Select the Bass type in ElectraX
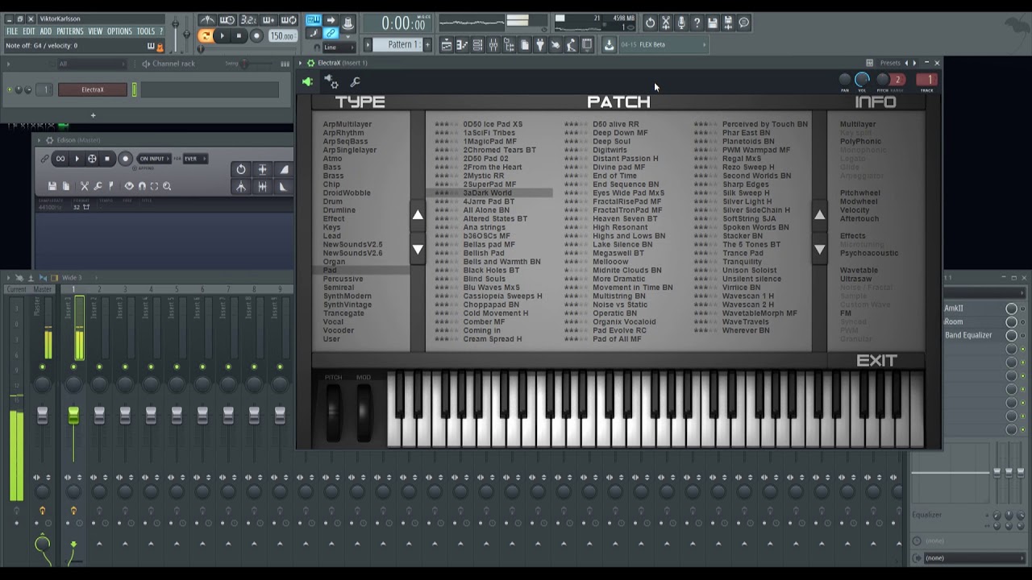 [332, 167]
